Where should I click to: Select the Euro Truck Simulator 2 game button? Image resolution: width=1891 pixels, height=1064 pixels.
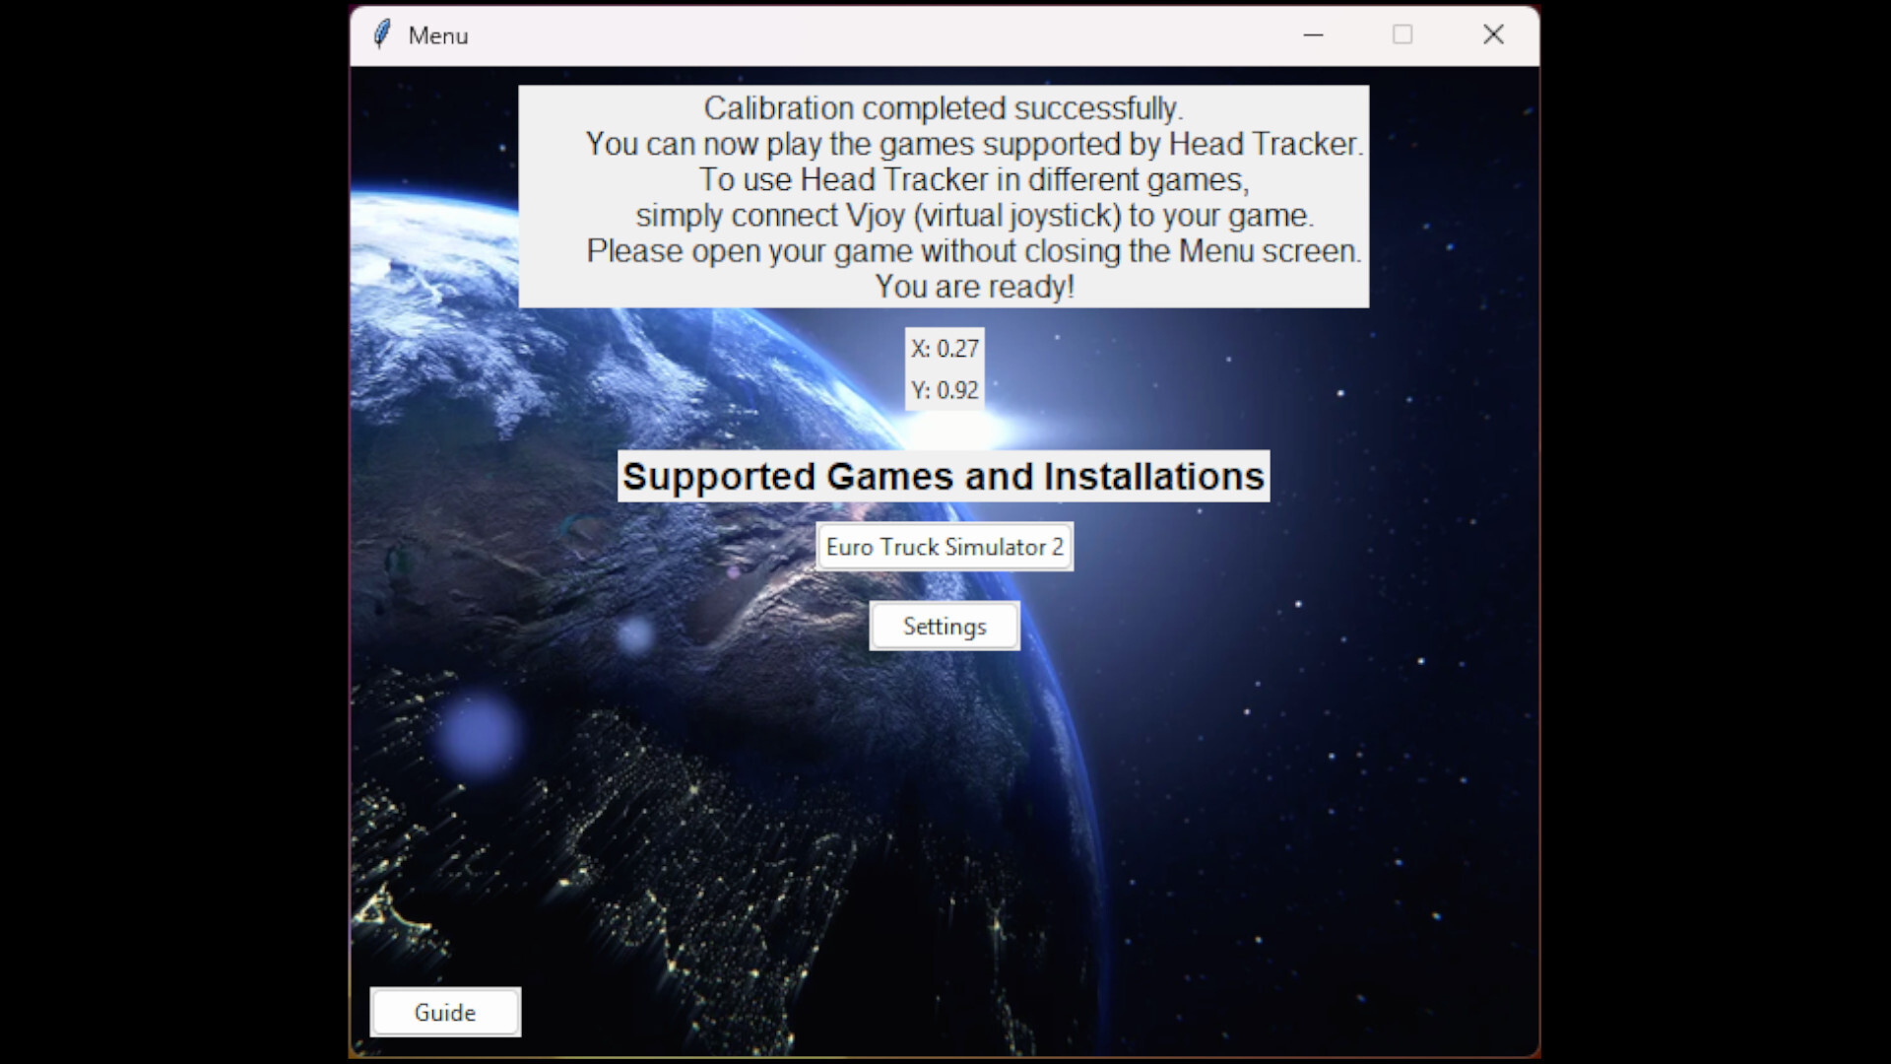point(945,547)
